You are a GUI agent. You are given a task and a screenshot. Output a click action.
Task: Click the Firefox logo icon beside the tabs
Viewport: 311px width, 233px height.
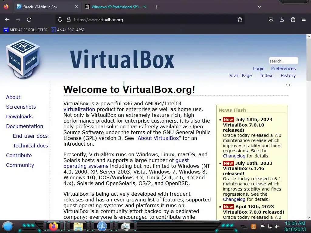point(6,7)
